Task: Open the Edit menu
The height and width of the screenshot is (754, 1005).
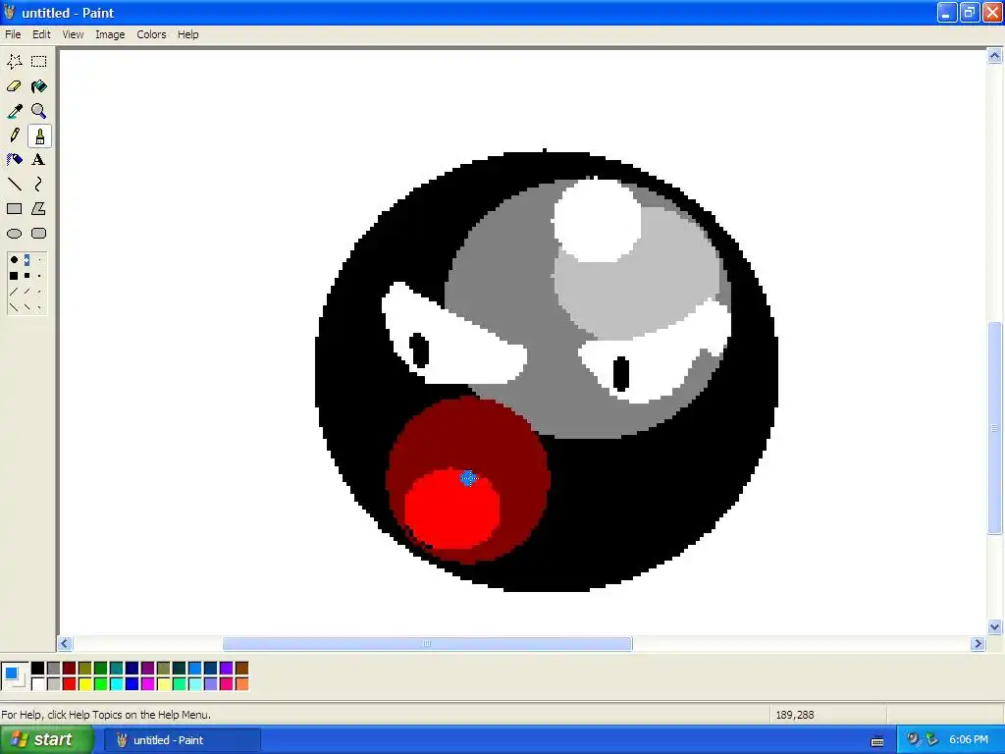Action: [x=41, y=34]
